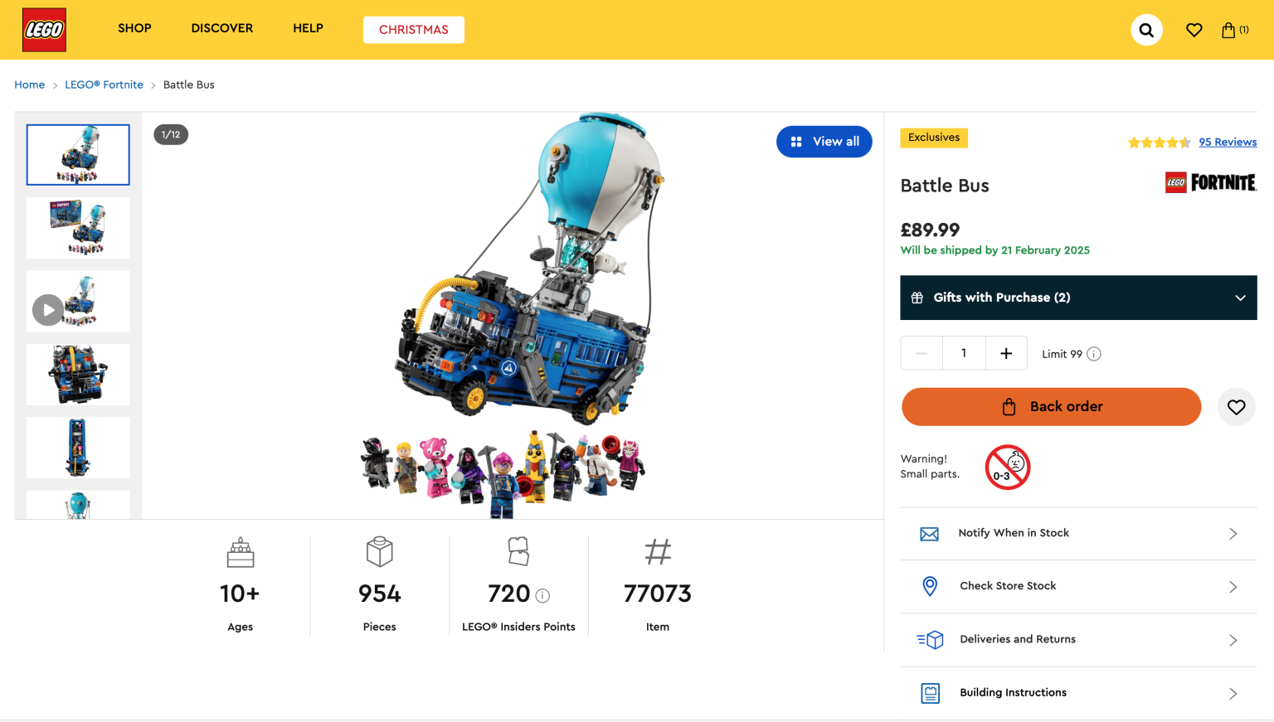Add Battle Bus to wishlist via heart button
Screen dimensions: 1274x722
coord(1236,407)
